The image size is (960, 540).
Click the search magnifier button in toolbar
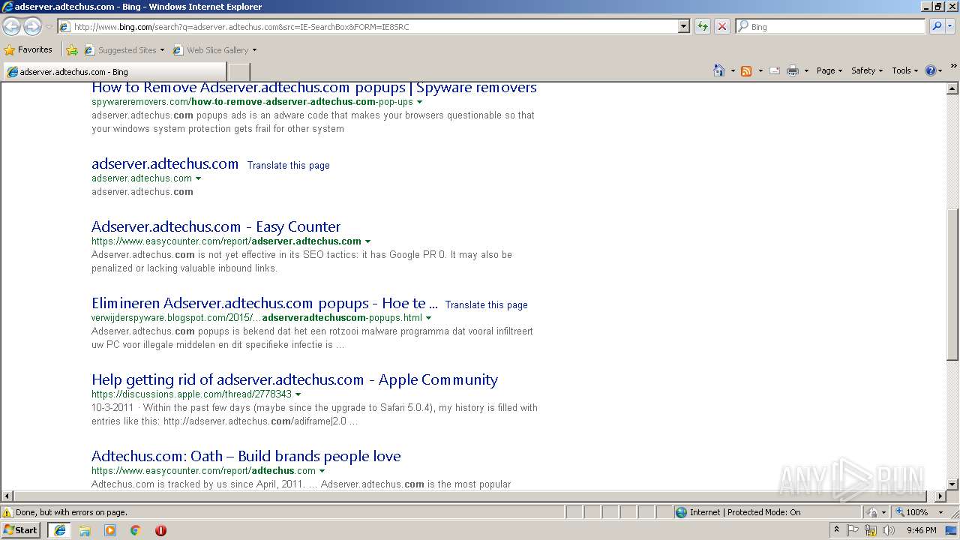(937, 26)
